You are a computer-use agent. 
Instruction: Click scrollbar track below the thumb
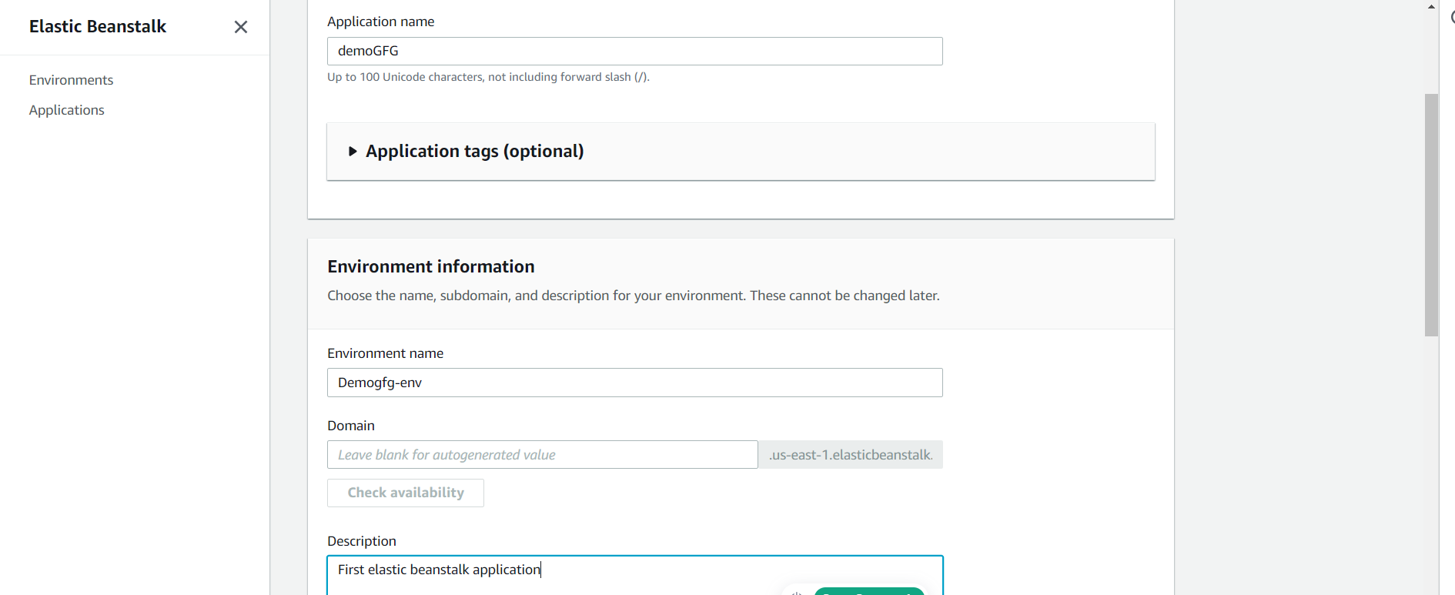[x=1431, y=462]
